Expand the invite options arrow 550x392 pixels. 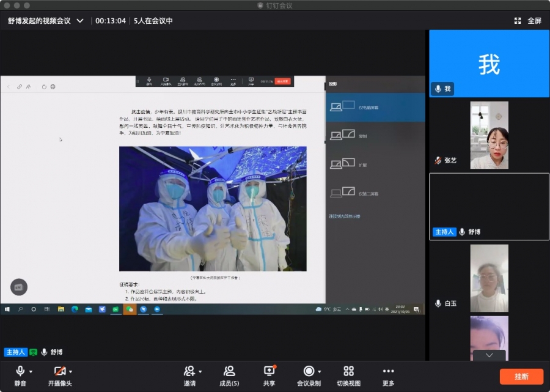pos(200,372)
